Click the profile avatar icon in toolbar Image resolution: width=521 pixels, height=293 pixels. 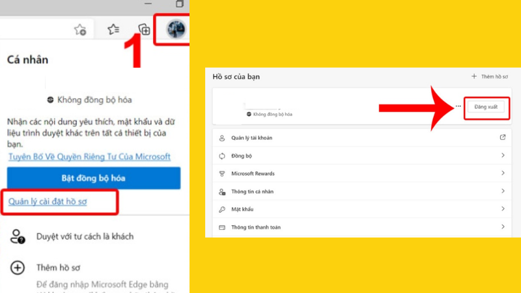176,29
